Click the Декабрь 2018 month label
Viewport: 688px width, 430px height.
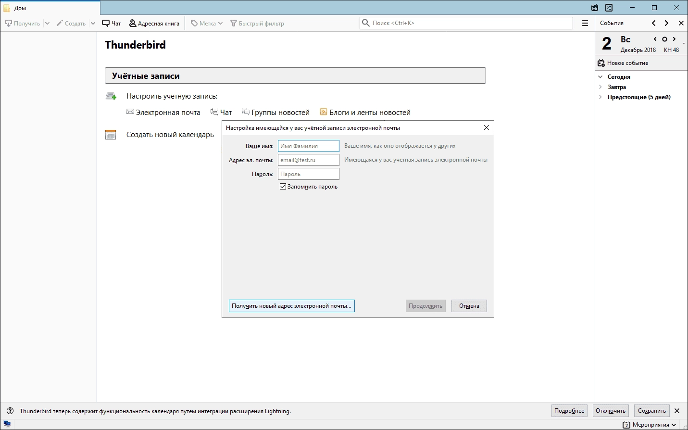(x=638, y=50)
